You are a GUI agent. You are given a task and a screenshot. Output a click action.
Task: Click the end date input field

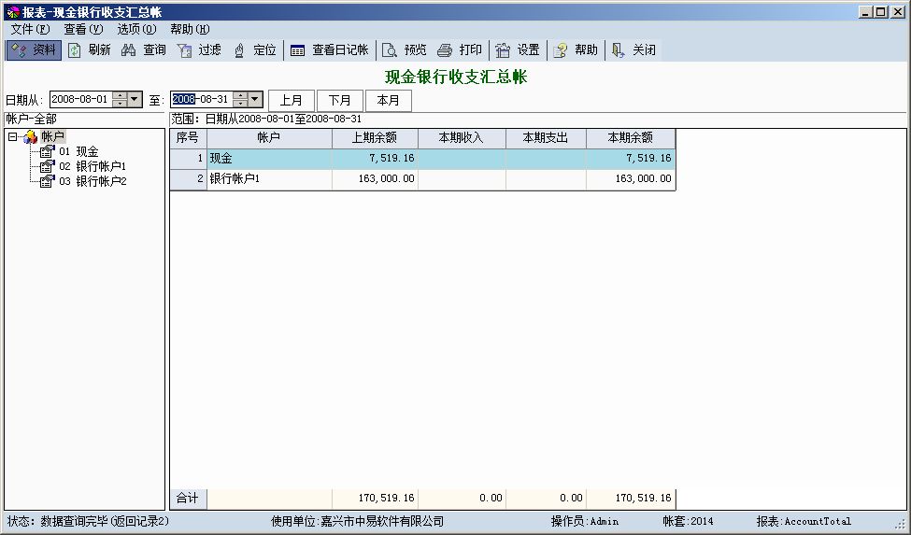tap(201, 99)
